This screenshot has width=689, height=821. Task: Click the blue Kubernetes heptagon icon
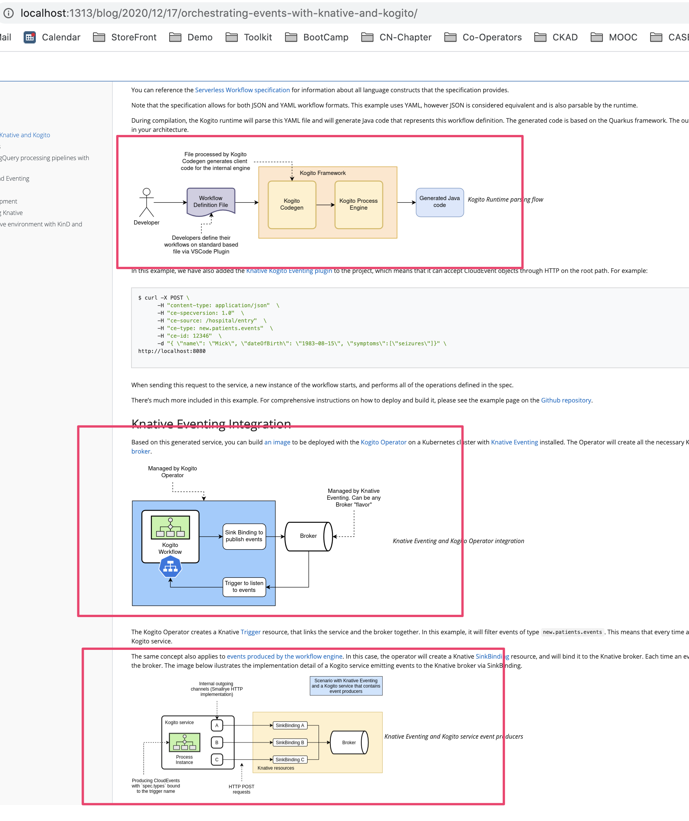click(170, 566)
